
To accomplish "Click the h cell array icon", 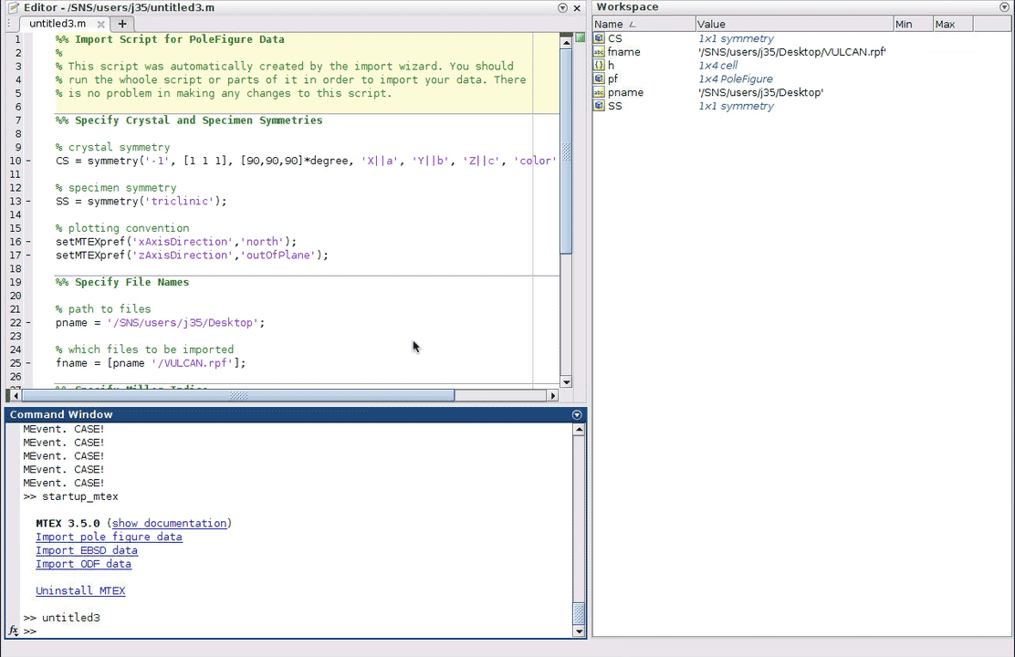I will 599,66.
